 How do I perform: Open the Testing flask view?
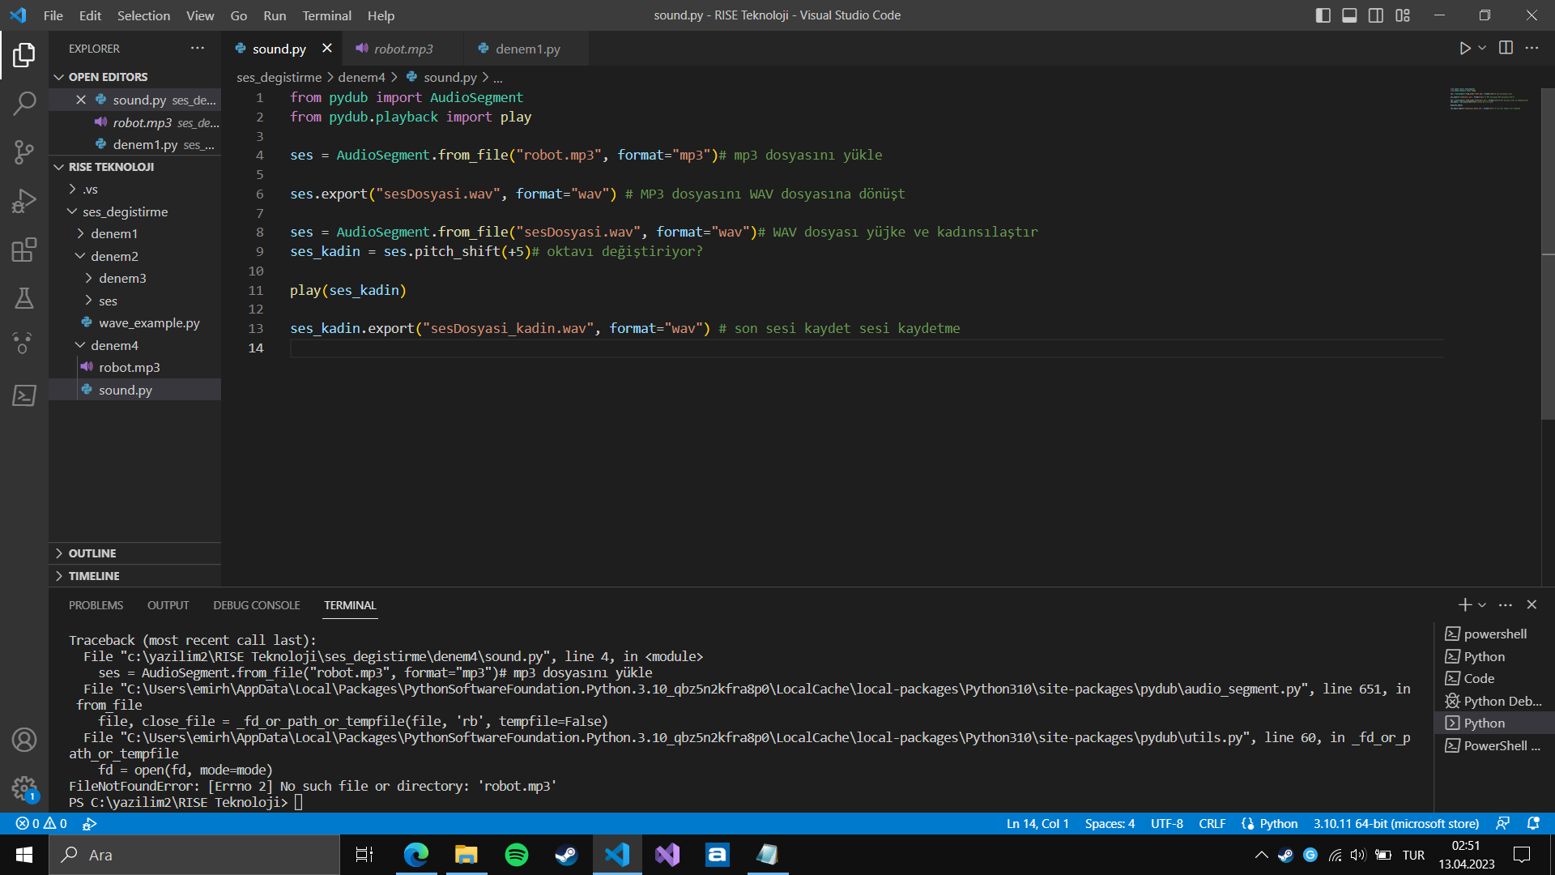(24, 298)
